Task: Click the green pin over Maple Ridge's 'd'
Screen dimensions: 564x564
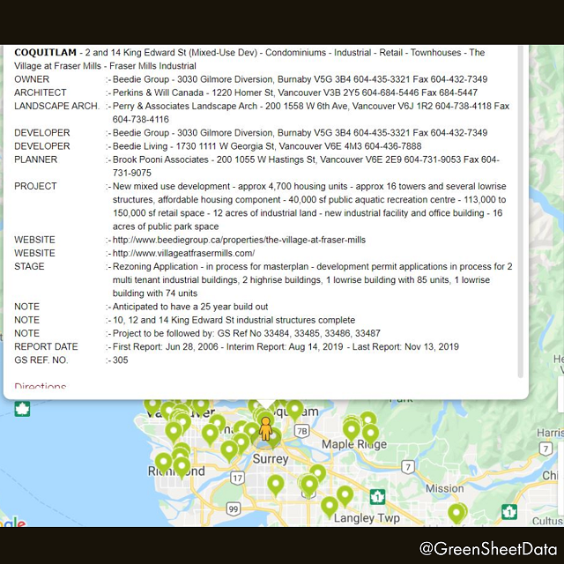Action: coord(370,434)
